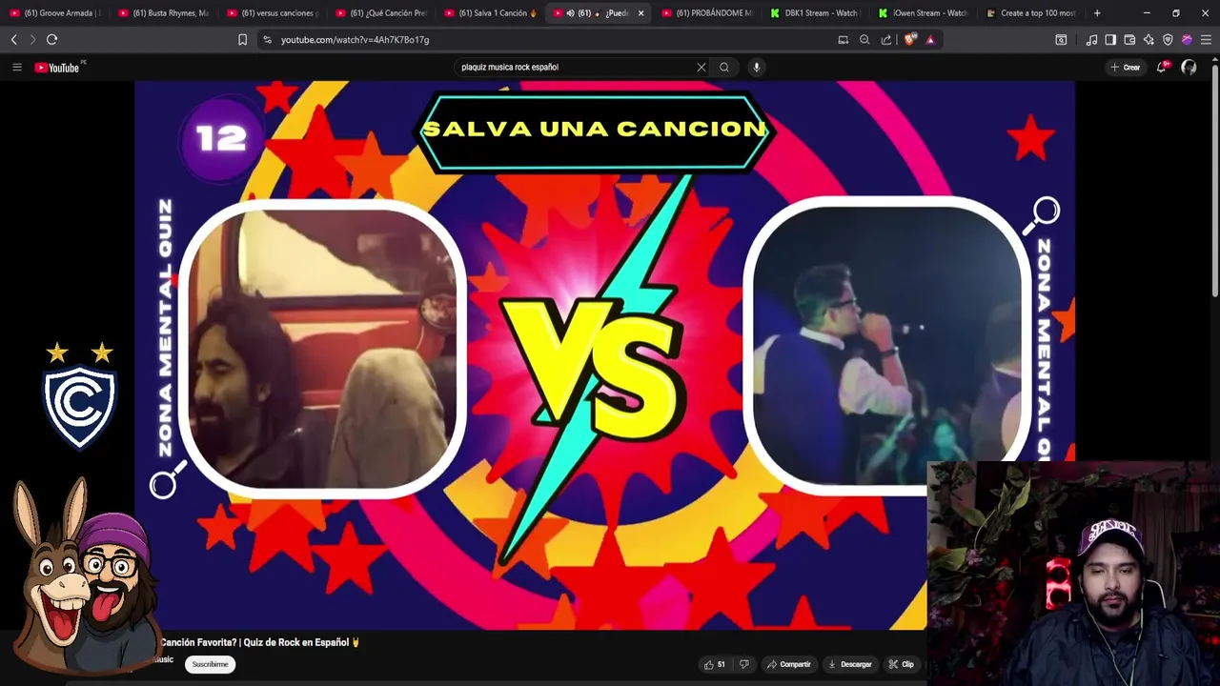Go forward using the browser forward arrow
The image size is (1220, 686).
[32, 39]
